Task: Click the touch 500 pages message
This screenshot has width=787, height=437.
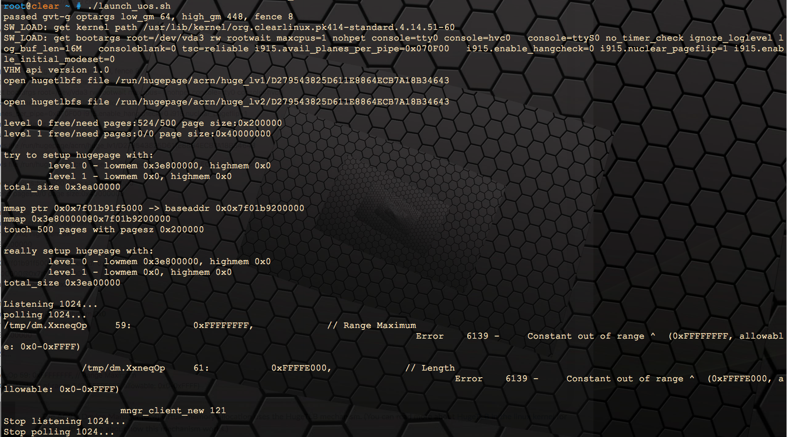Action: [104, 229]
